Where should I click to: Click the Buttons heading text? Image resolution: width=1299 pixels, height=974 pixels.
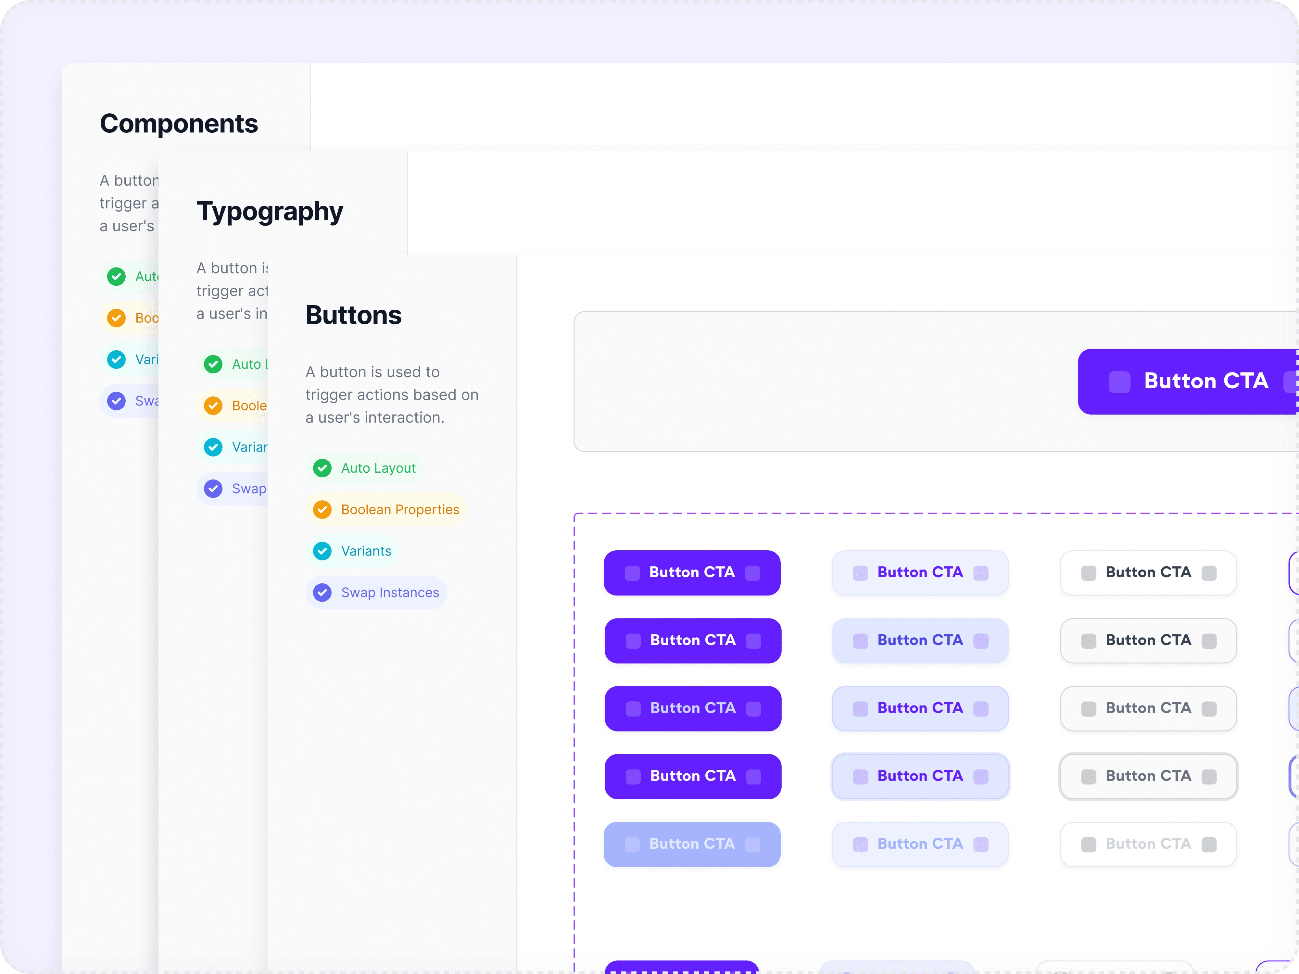(353, 315)
